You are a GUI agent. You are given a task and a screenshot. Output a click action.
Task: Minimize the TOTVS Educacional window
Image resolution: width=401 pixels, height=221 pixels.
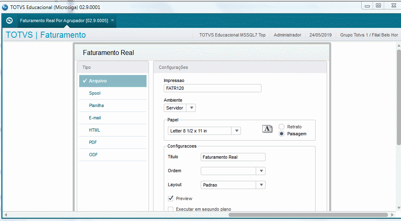tap(367, 6)
